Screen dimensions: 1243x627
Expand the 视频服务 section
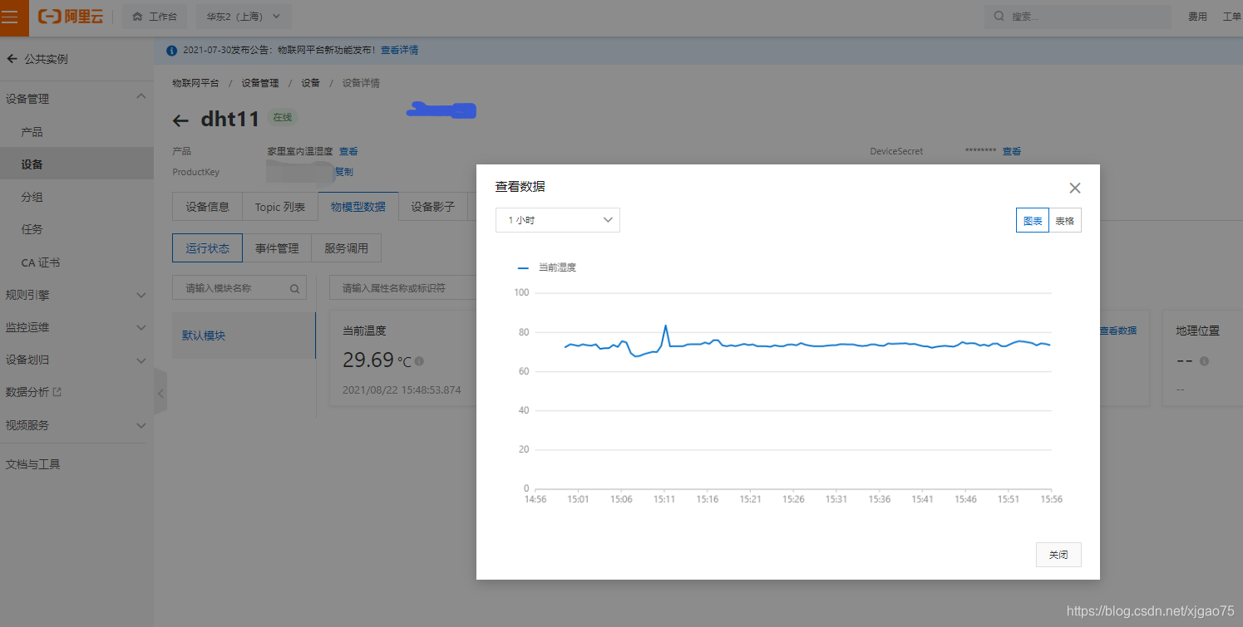tap(141, 425)
